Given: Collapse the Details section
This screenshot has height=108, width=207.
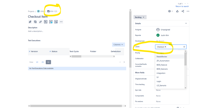Looking at the screenshot, I should [x=186, y=23].
